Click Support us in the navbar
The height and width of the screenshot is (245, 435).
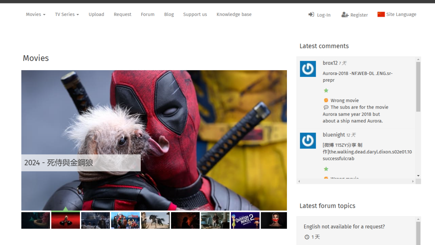(x=195, y=14)
